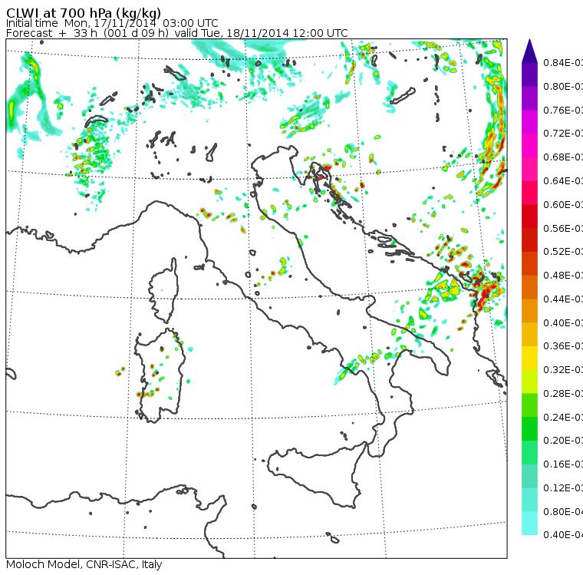Click the 'CLWI at 700 hPa (kg/kg)' title
Screen dimensions: 583x575
pyautogui.click(x=84, y=13)
